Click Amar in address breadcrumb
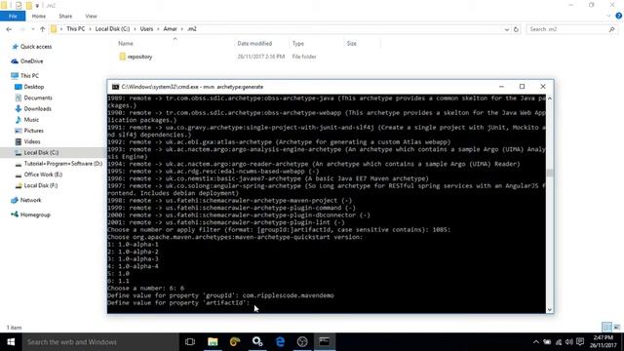The width and height of the screenshot is (624, 351). [x=170, y=29]
